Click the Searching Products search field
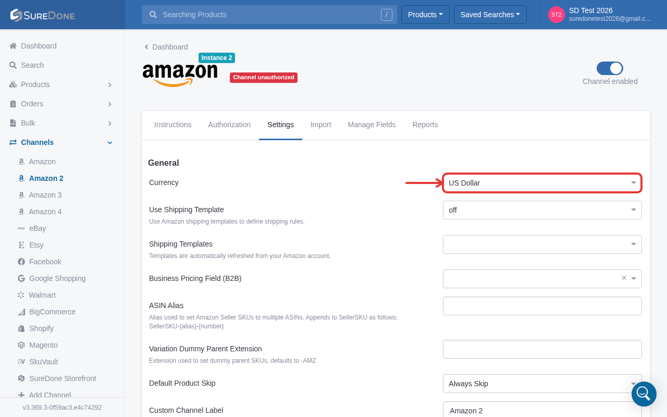Viewport: 667px width, 417px height. point(269,15)
